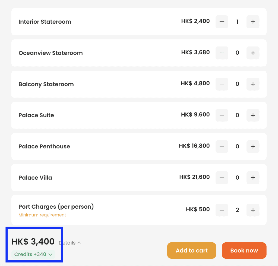
Task: Click the Palace Penthouse row label
Action: [44, 146]
